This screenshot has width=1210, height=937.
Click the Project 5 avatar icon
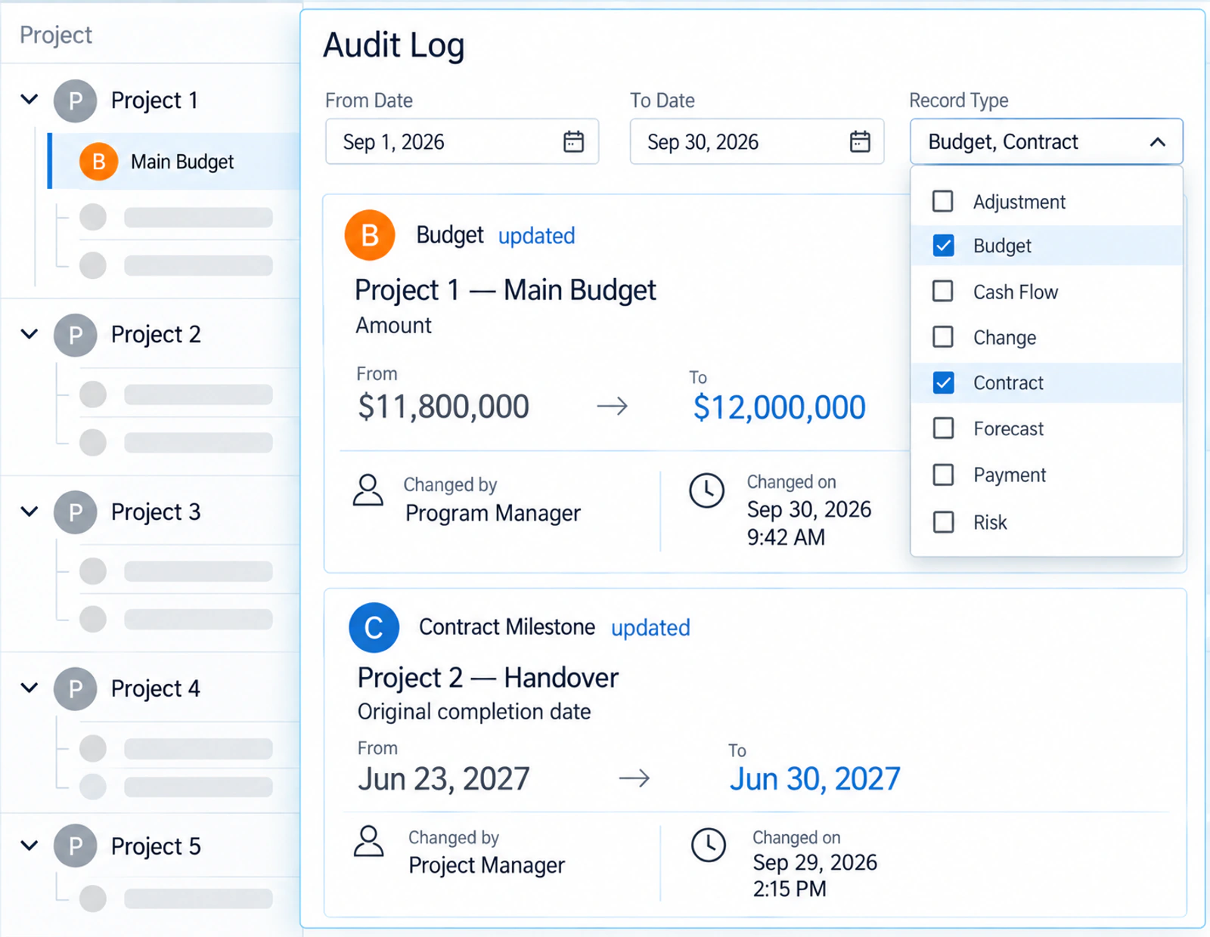[x=75, y=846]
